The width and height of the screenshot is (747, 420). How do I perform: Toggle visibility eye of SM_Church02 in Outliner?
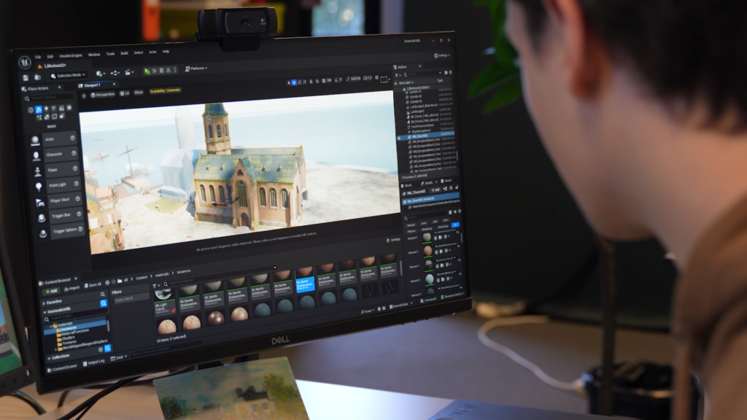399,138
